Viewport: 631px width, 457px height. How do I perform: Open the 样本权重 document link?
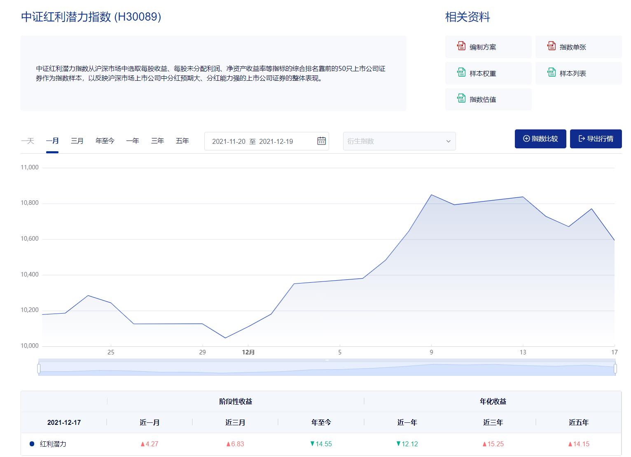point(483,73)
